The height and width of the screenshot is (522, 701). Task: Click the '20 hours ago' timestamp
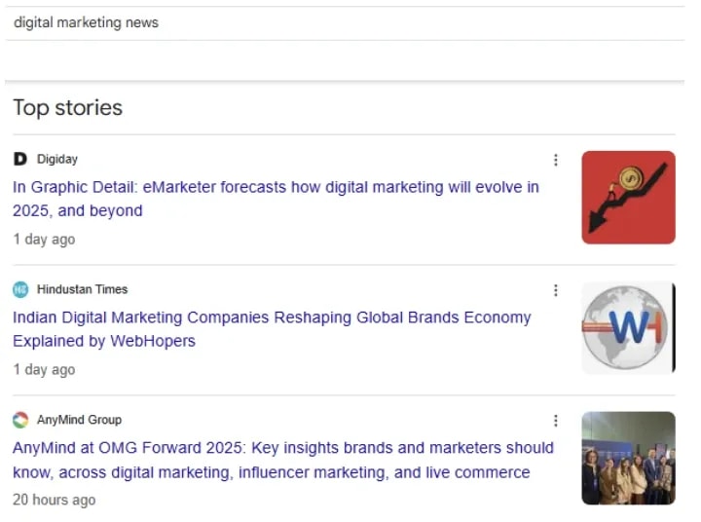[55, 500]
